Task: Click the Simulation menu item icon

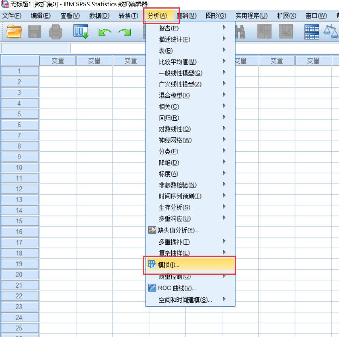Action: pos(152,264)
